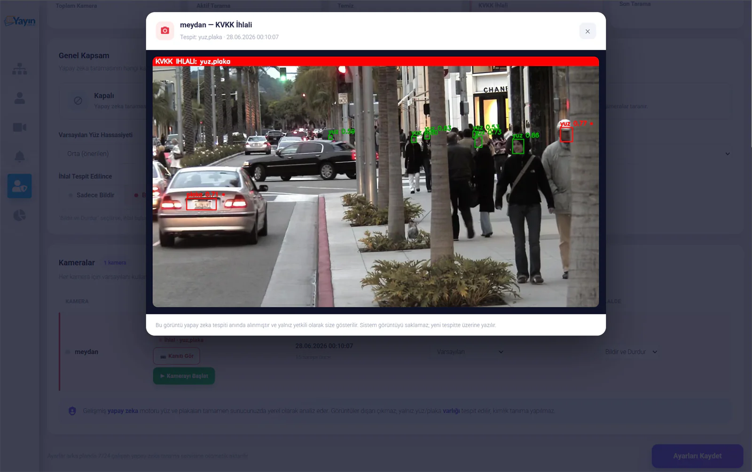Click the red camera icon in dialog header

pyautogui.click(x=165, y=30)
